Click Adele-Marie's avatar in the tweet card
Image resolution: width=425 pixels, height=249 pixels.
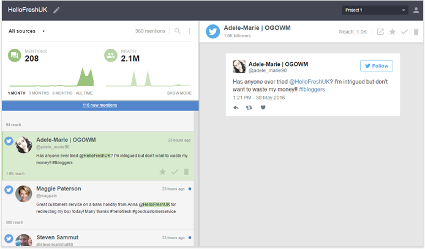(239, 67)
